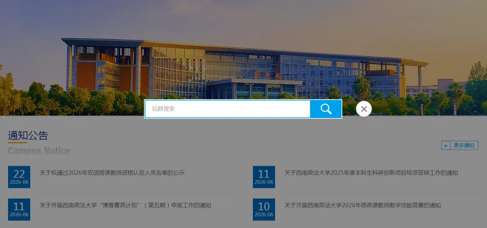The width and height of the screenshot is (487, 228).
Task: Focus the 站群搜索 search input field
Action: pos(227,109)
